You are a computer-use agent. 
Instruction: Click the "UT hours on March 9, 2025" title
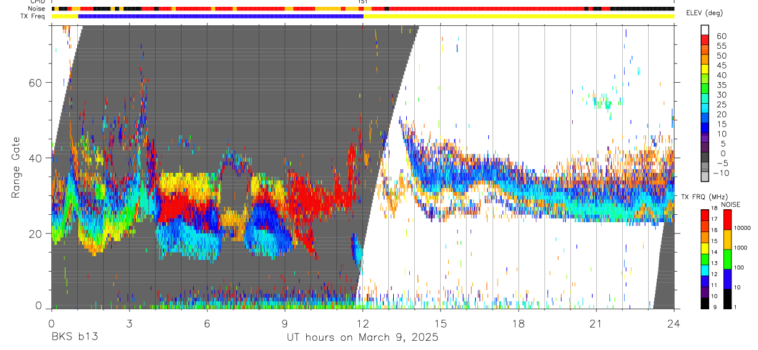click(x=362, y=337)
